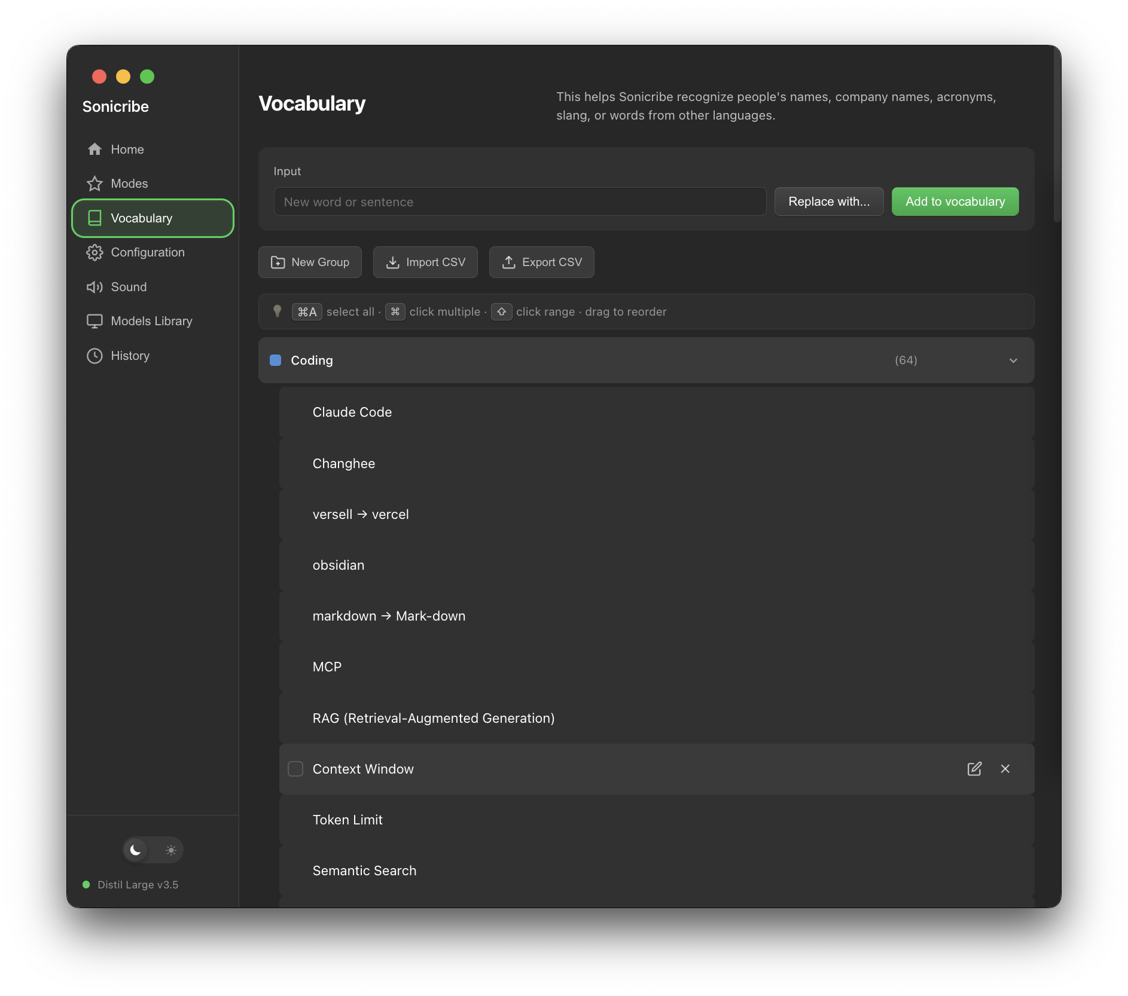Click the Add to vocabulary button
The width and height of the screenshot is (1128, 996).
955,201
